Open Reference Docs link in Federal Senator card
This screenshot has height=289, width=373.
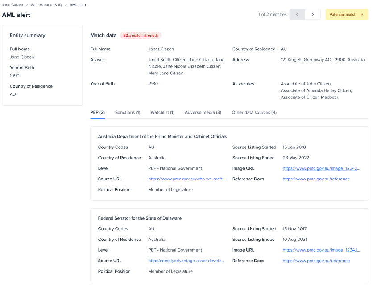coord(316,261)
